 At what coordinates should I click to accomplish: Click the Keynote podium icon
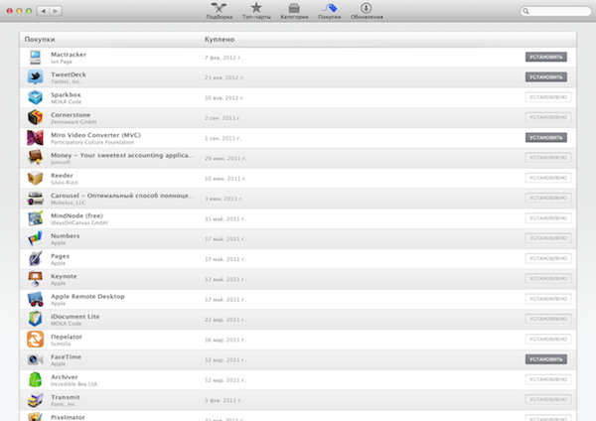[x=36, y=278]
